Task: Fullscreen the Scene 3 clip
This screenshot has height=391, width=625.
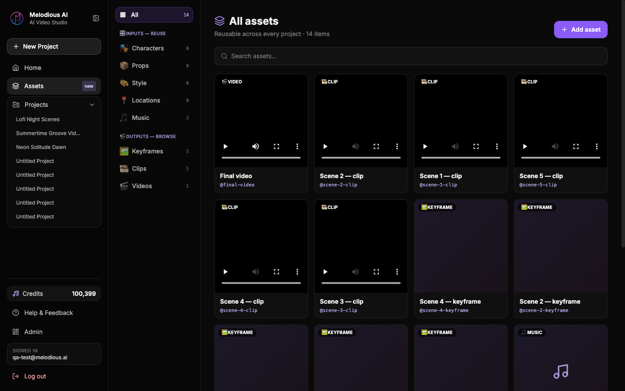Action: (x=376, y=272)
